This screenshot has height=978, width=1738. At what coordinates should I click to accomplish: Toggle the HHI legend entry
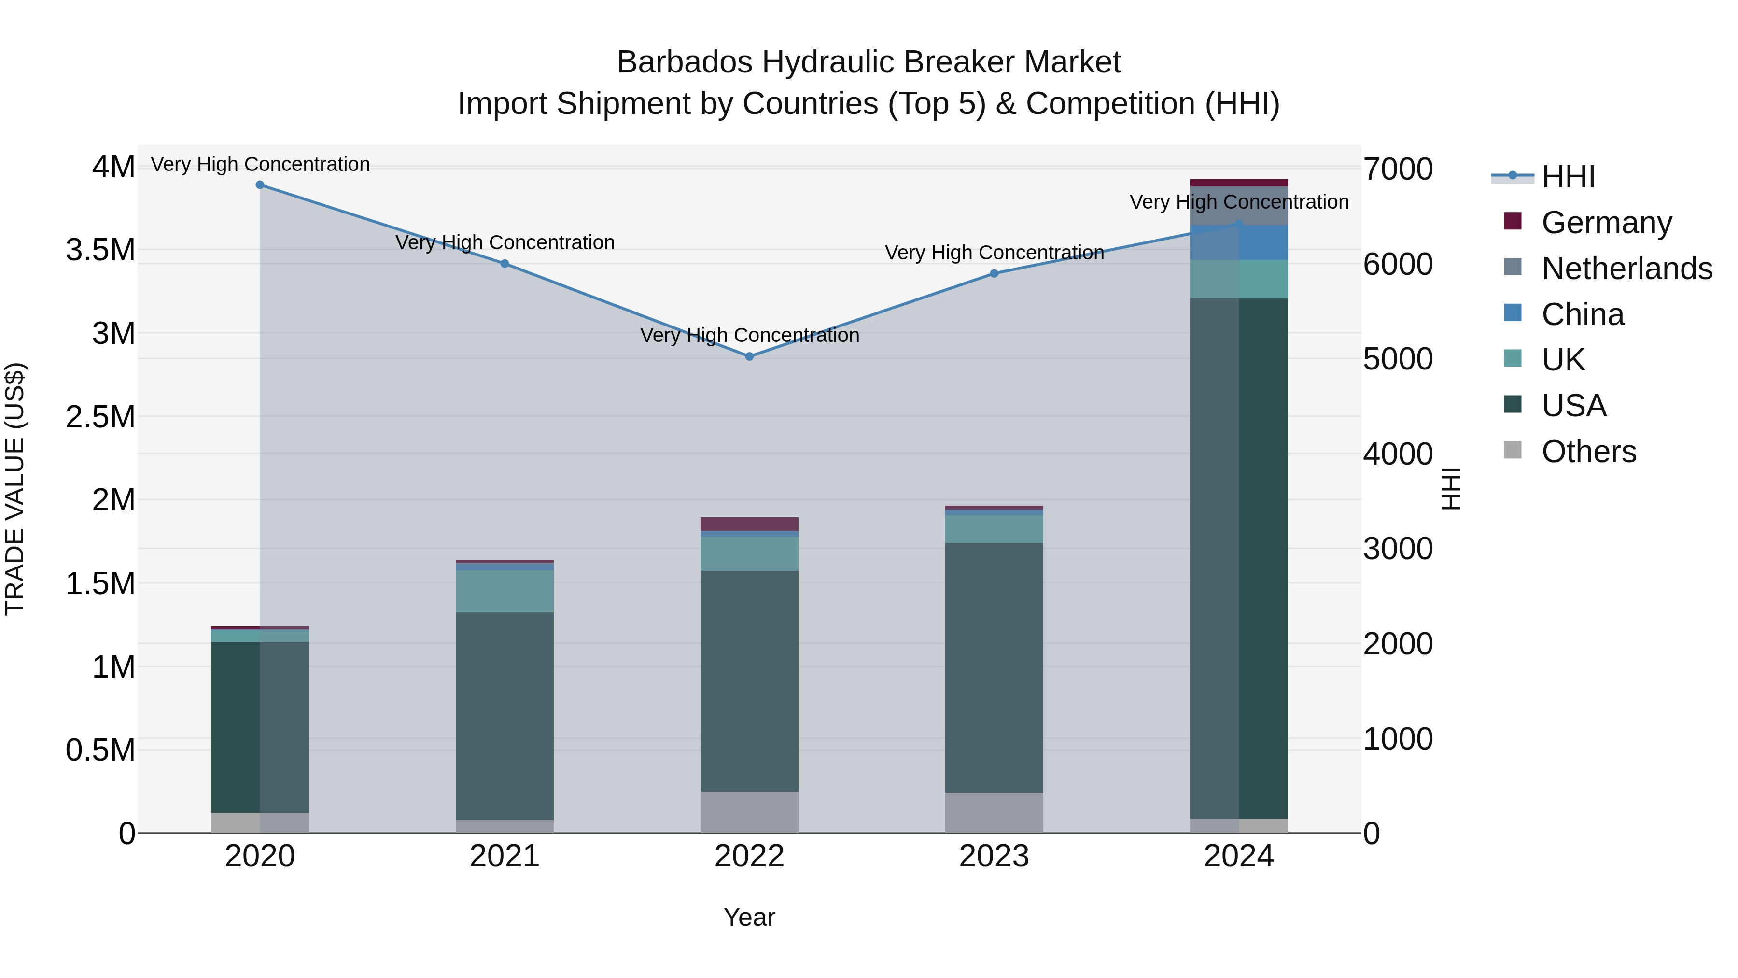(x=1544, y=177)
